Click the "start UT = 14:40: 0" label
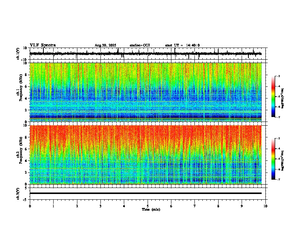Viewport: 299px width, 231px height. click(x=182, y=45)
